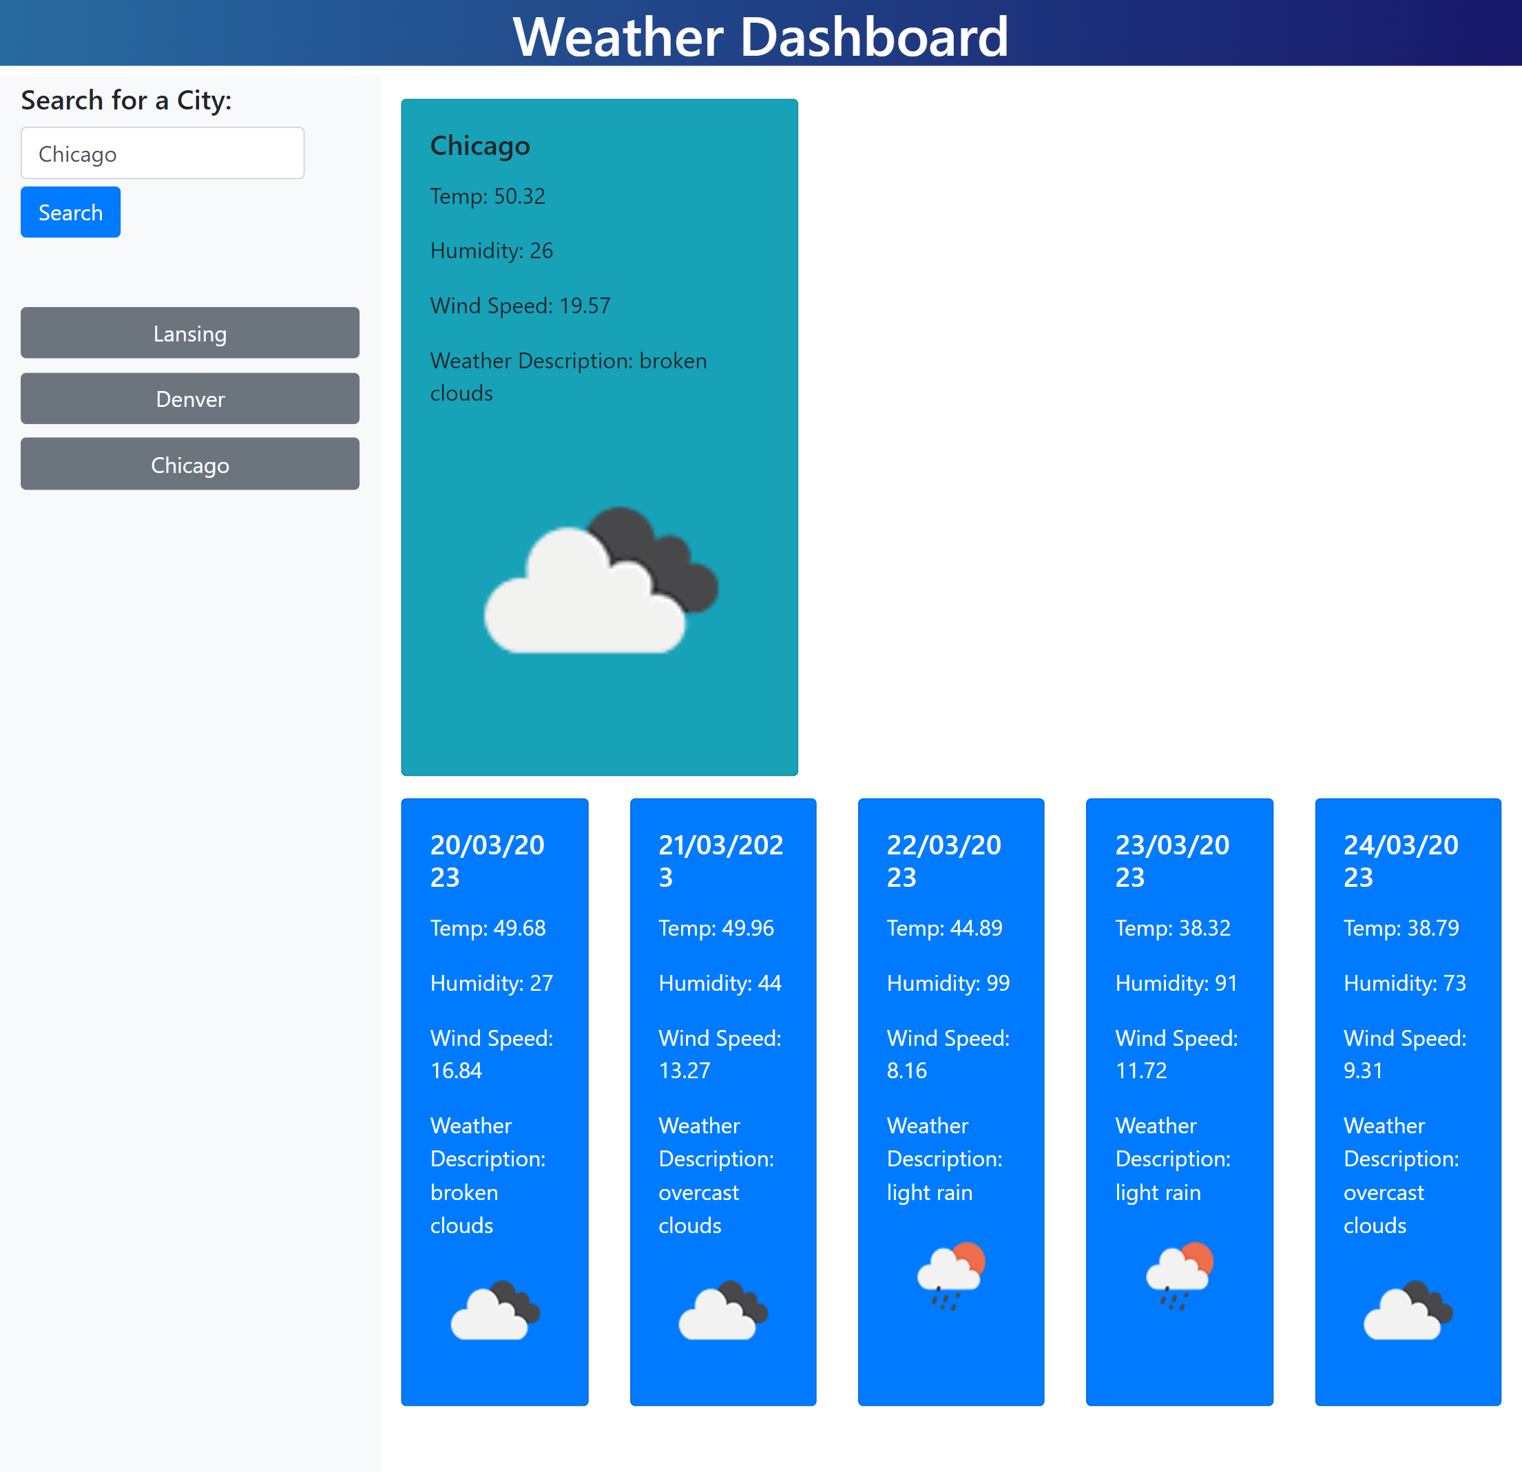The width and height of the screenshot is (1522, 1472).
Task: Click the Wind Speed: 19.57 line on Chicago card
Action: coord(519,305)
